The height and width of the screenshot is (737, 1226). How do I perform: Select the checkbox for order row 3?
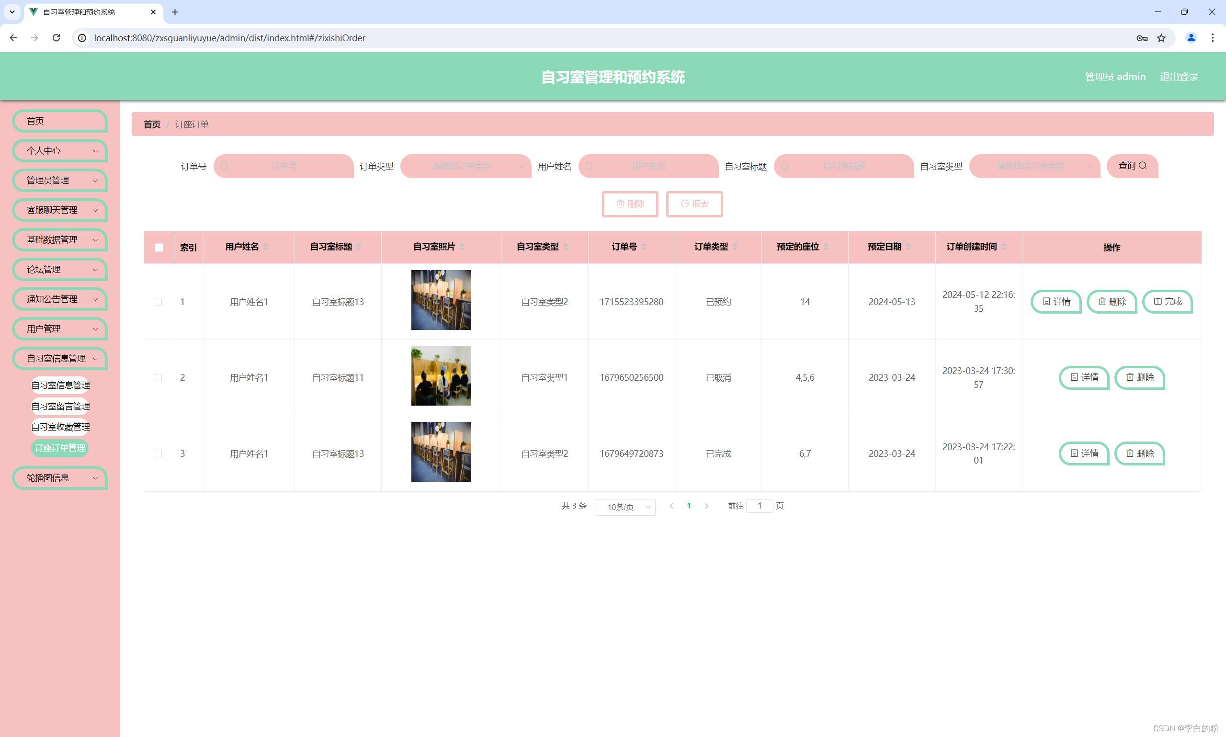pyautogui.click(x=158, y=454)
